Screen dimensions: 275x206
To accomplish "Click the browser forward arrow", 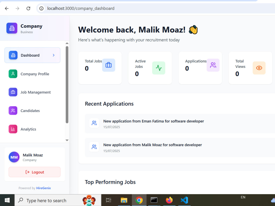I will pos(17,9).
